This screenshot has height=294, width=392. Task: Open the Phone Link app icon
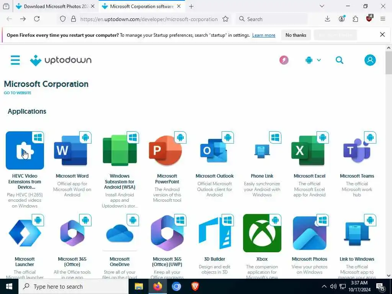(x=262, y=150)
